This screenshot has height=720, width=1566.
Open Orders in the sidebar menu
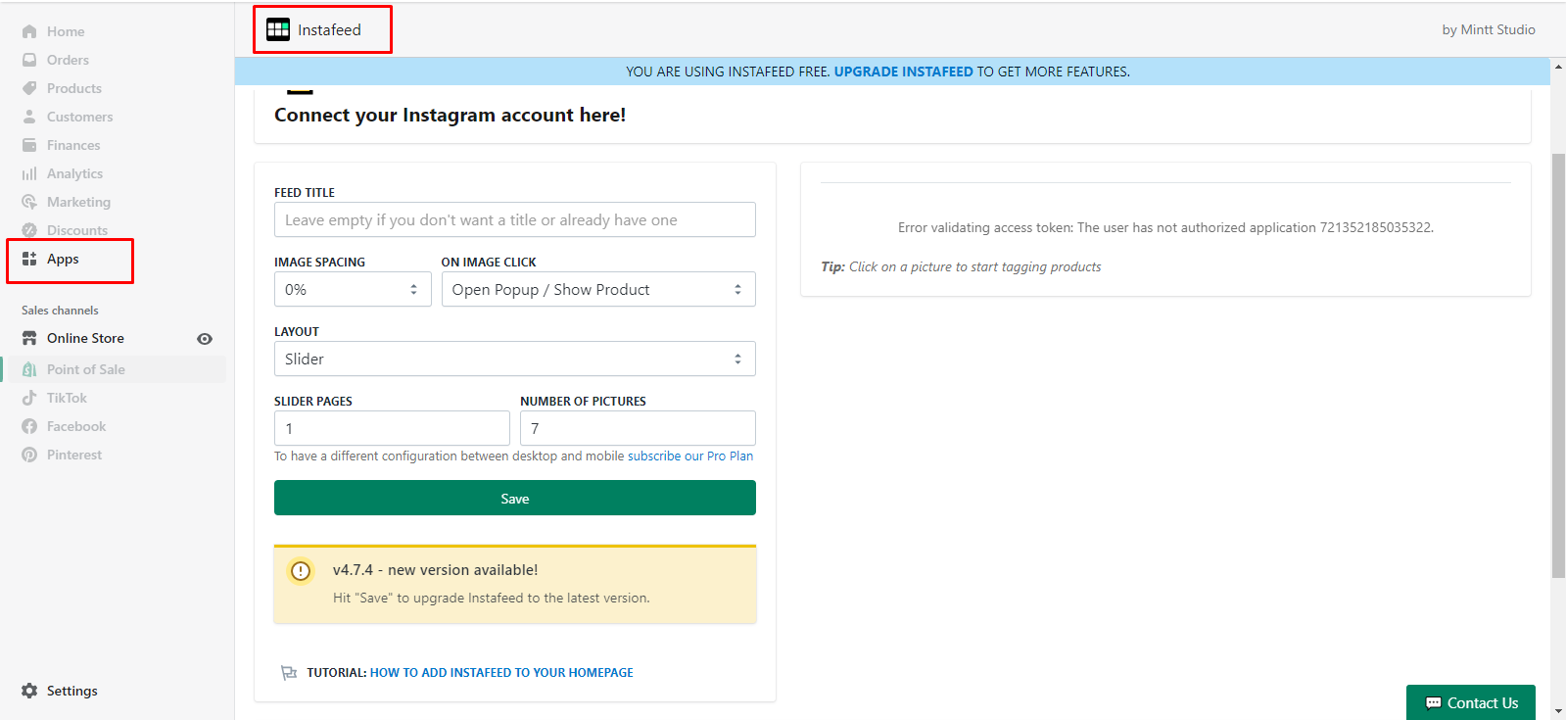click(x=68, y=60)
